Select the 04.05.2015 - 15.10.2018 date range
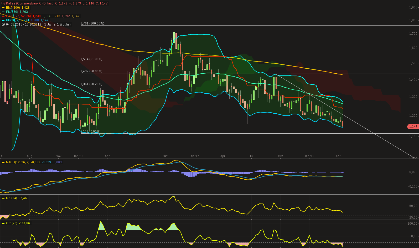Screen dimensions: 419x248 [24, 24]
